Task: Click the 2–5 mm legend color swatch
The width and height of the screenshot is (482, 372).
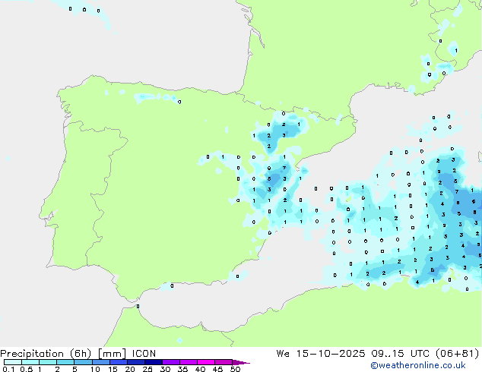Action: pyautogui.click(x=65, y=362)
